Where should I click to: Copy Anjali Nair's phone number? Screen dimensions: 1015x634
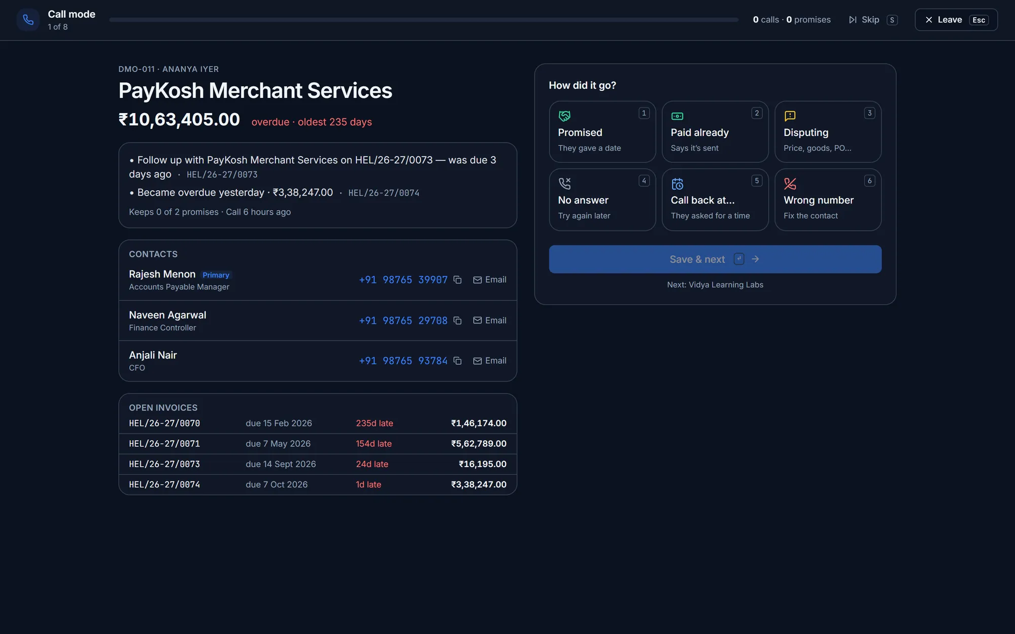point(457,361)
